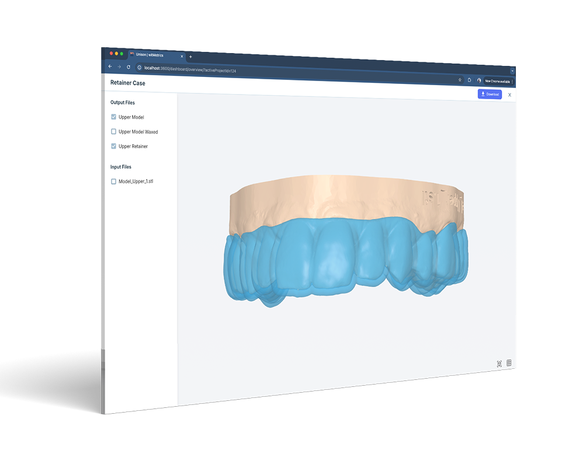Uncheck the Upper Model checkbox

pos(114,117)
